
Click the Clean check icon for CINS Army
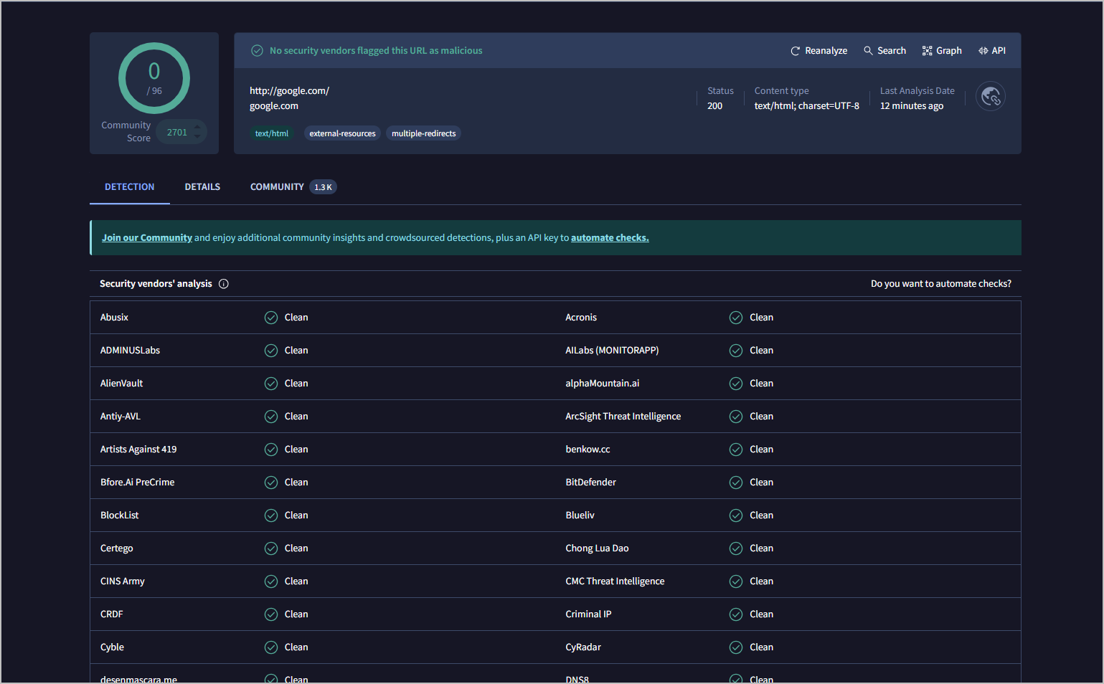271,581
